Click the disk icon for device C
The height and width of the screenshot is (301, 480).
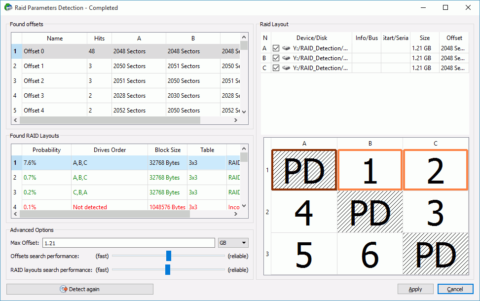click(x=286, y=68)
